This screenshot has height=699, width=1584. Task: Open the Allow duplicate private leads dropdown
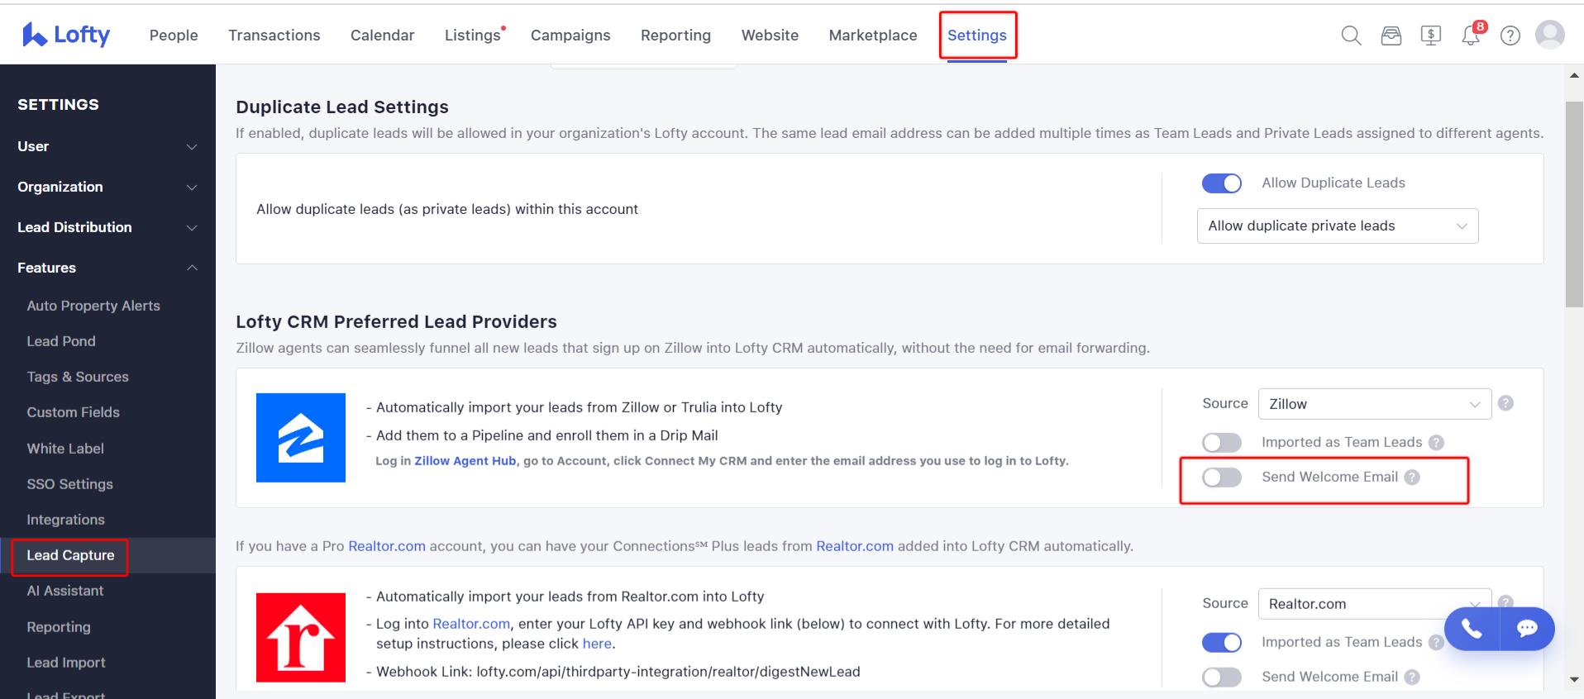point(1338,226)
